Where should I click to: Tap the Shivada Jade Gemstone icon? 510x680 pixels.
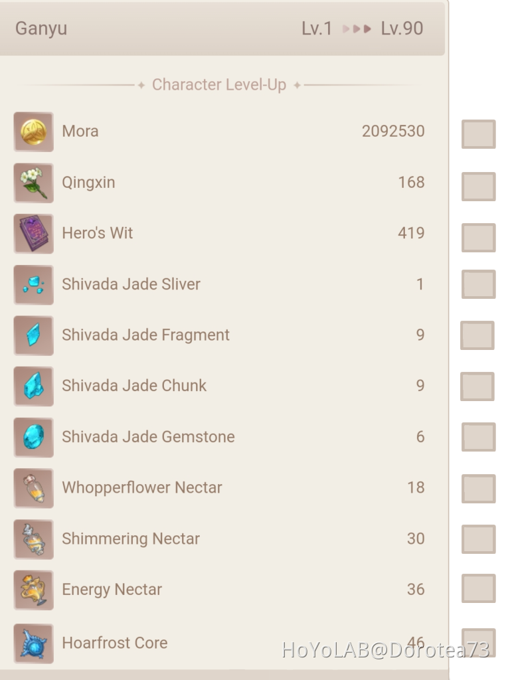(x=33, y=437)
